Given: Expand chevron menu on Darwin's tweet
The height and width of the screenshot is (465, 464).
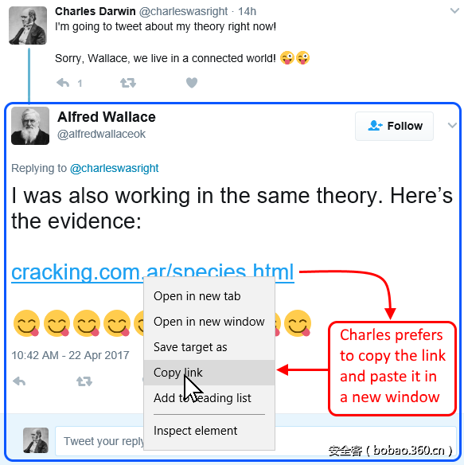Looking at the screenshot, I should point(454,11).
